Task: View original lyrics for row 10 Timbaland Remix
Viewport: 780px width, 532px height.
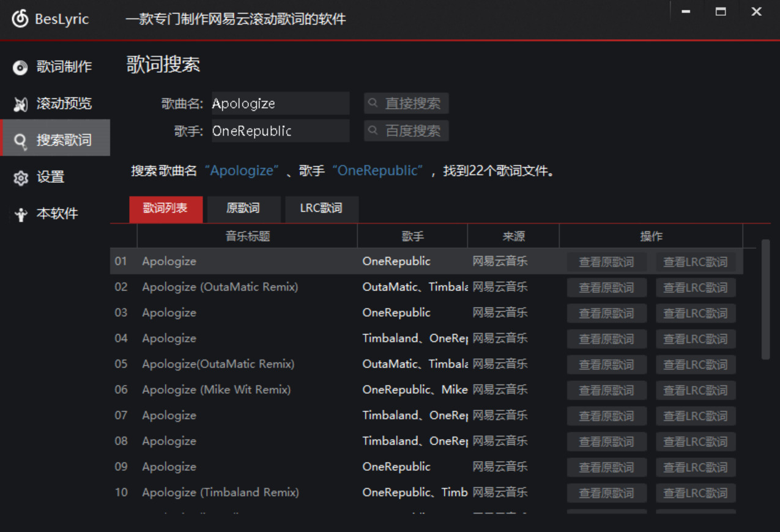Action: [606, 493]
